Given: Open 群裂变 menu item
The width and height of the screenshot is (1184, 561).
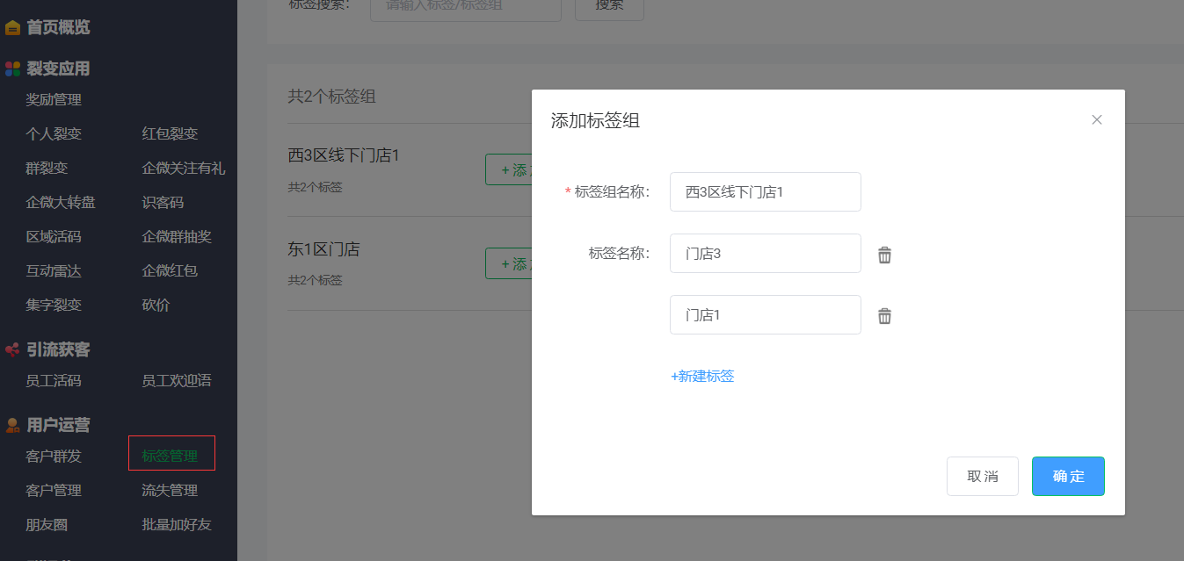Looking at the screenshot, I should click(x=47, y=168).
